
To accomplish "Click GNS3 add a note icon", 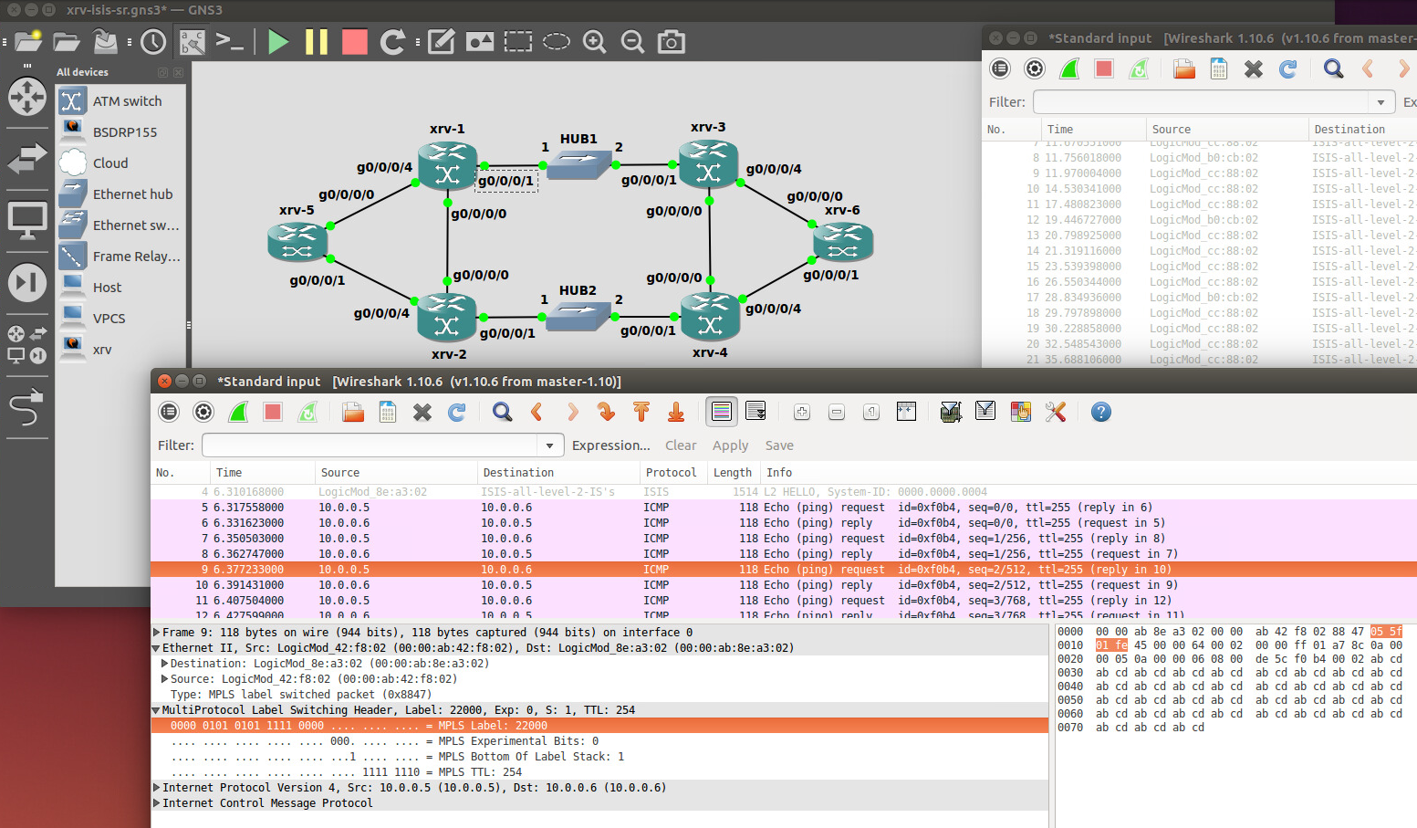I will 442,42.
